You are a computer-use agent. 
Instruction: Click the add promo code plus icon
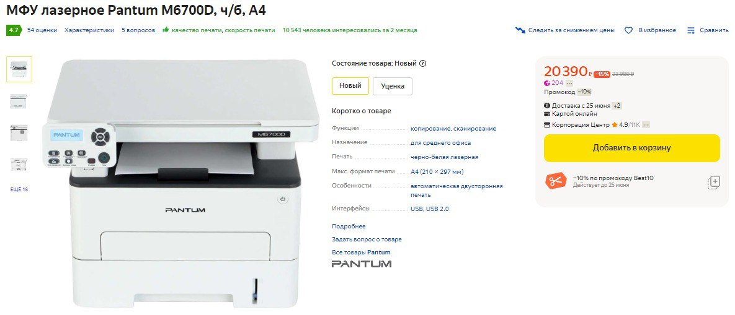click(x=713, y=183)
